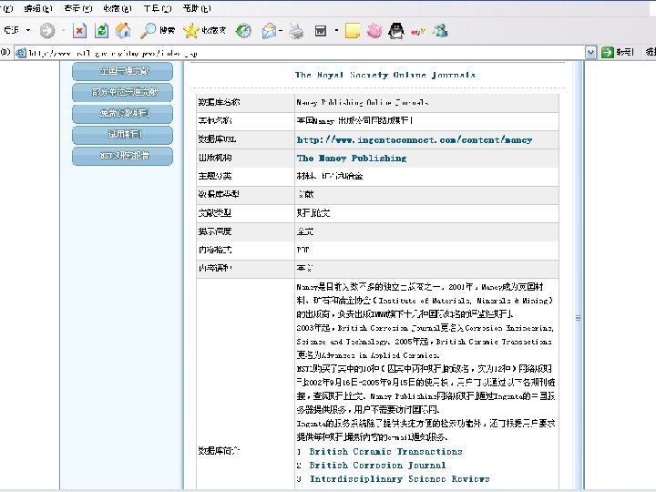The width and height of the screenshot is (656, 492).
Task: Go to the Home page icon
Action: [x=123, y=30]
